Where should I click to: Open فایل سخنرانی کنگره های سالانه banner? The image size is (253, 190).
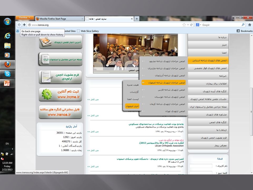[x=61, y=112]
